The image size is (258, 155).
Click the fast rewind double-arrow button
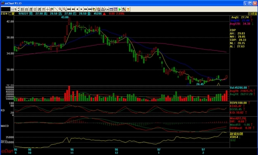(x=73, y=9)
